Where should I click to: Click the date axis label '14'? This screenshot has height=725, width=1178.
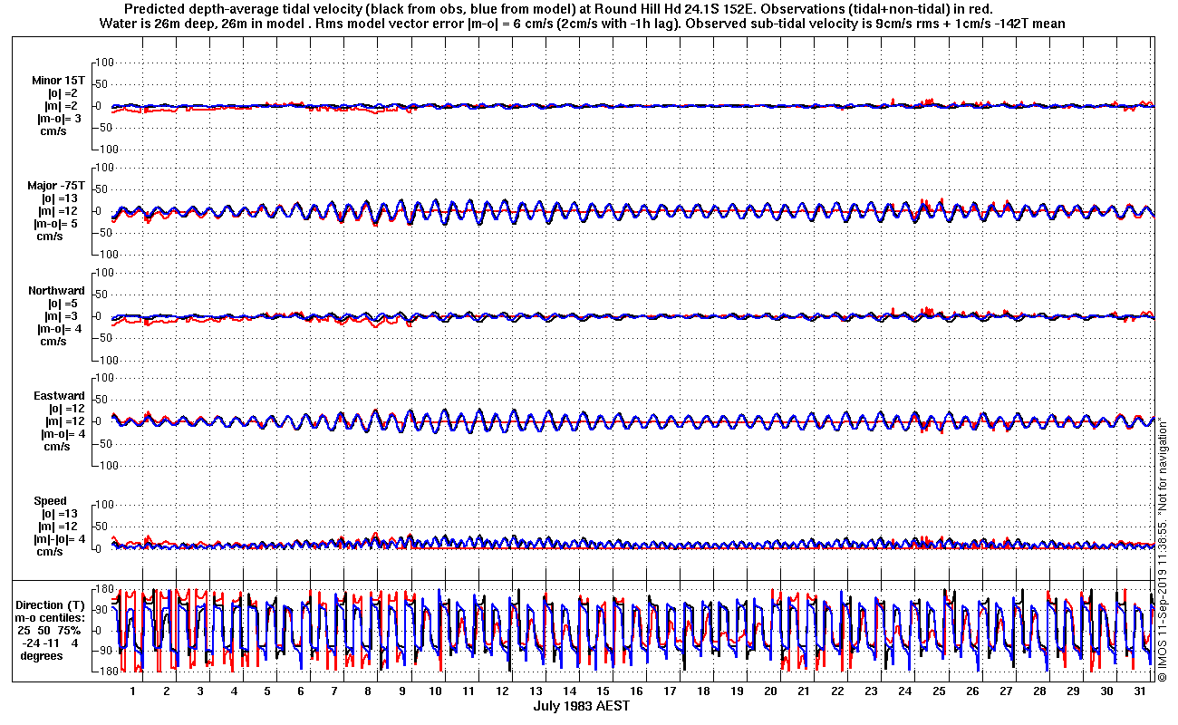pyautogui.click(x=569, y=691)
